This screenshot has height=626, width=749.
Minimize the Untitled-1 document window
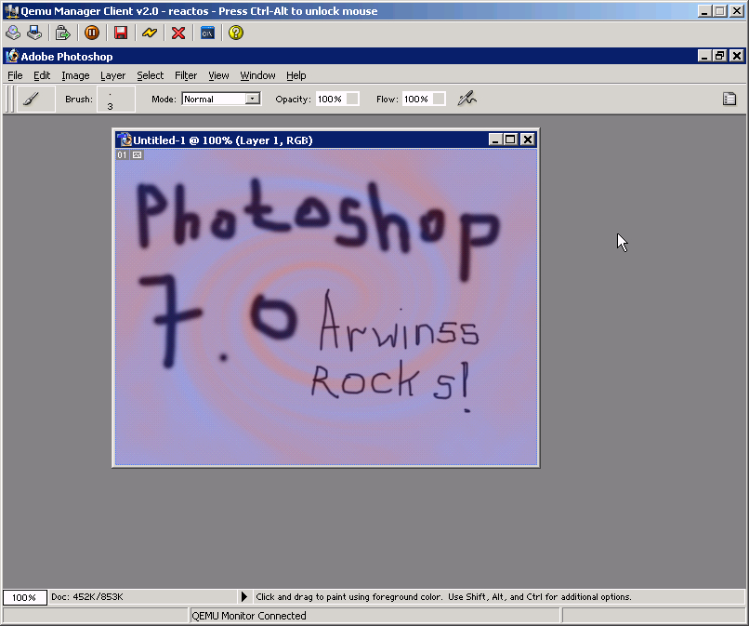click(495, 140)
